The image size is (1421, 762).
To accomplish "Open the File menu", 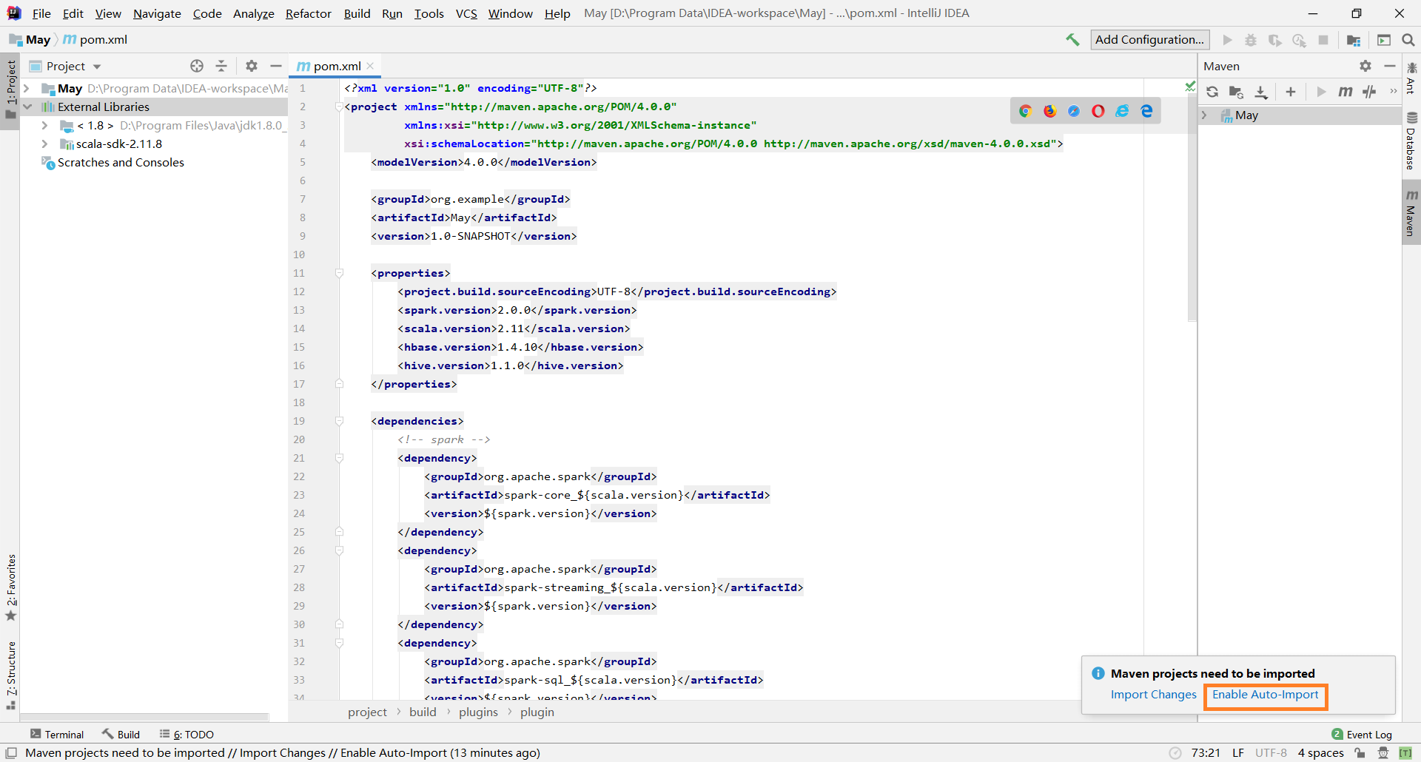I will [x=41, y=13].
